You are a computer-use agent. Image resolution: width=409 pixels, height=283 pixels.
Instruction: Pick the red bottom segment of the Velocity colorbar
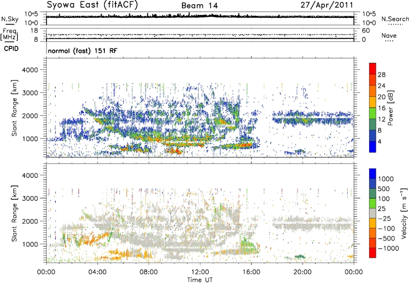point(373,253)
